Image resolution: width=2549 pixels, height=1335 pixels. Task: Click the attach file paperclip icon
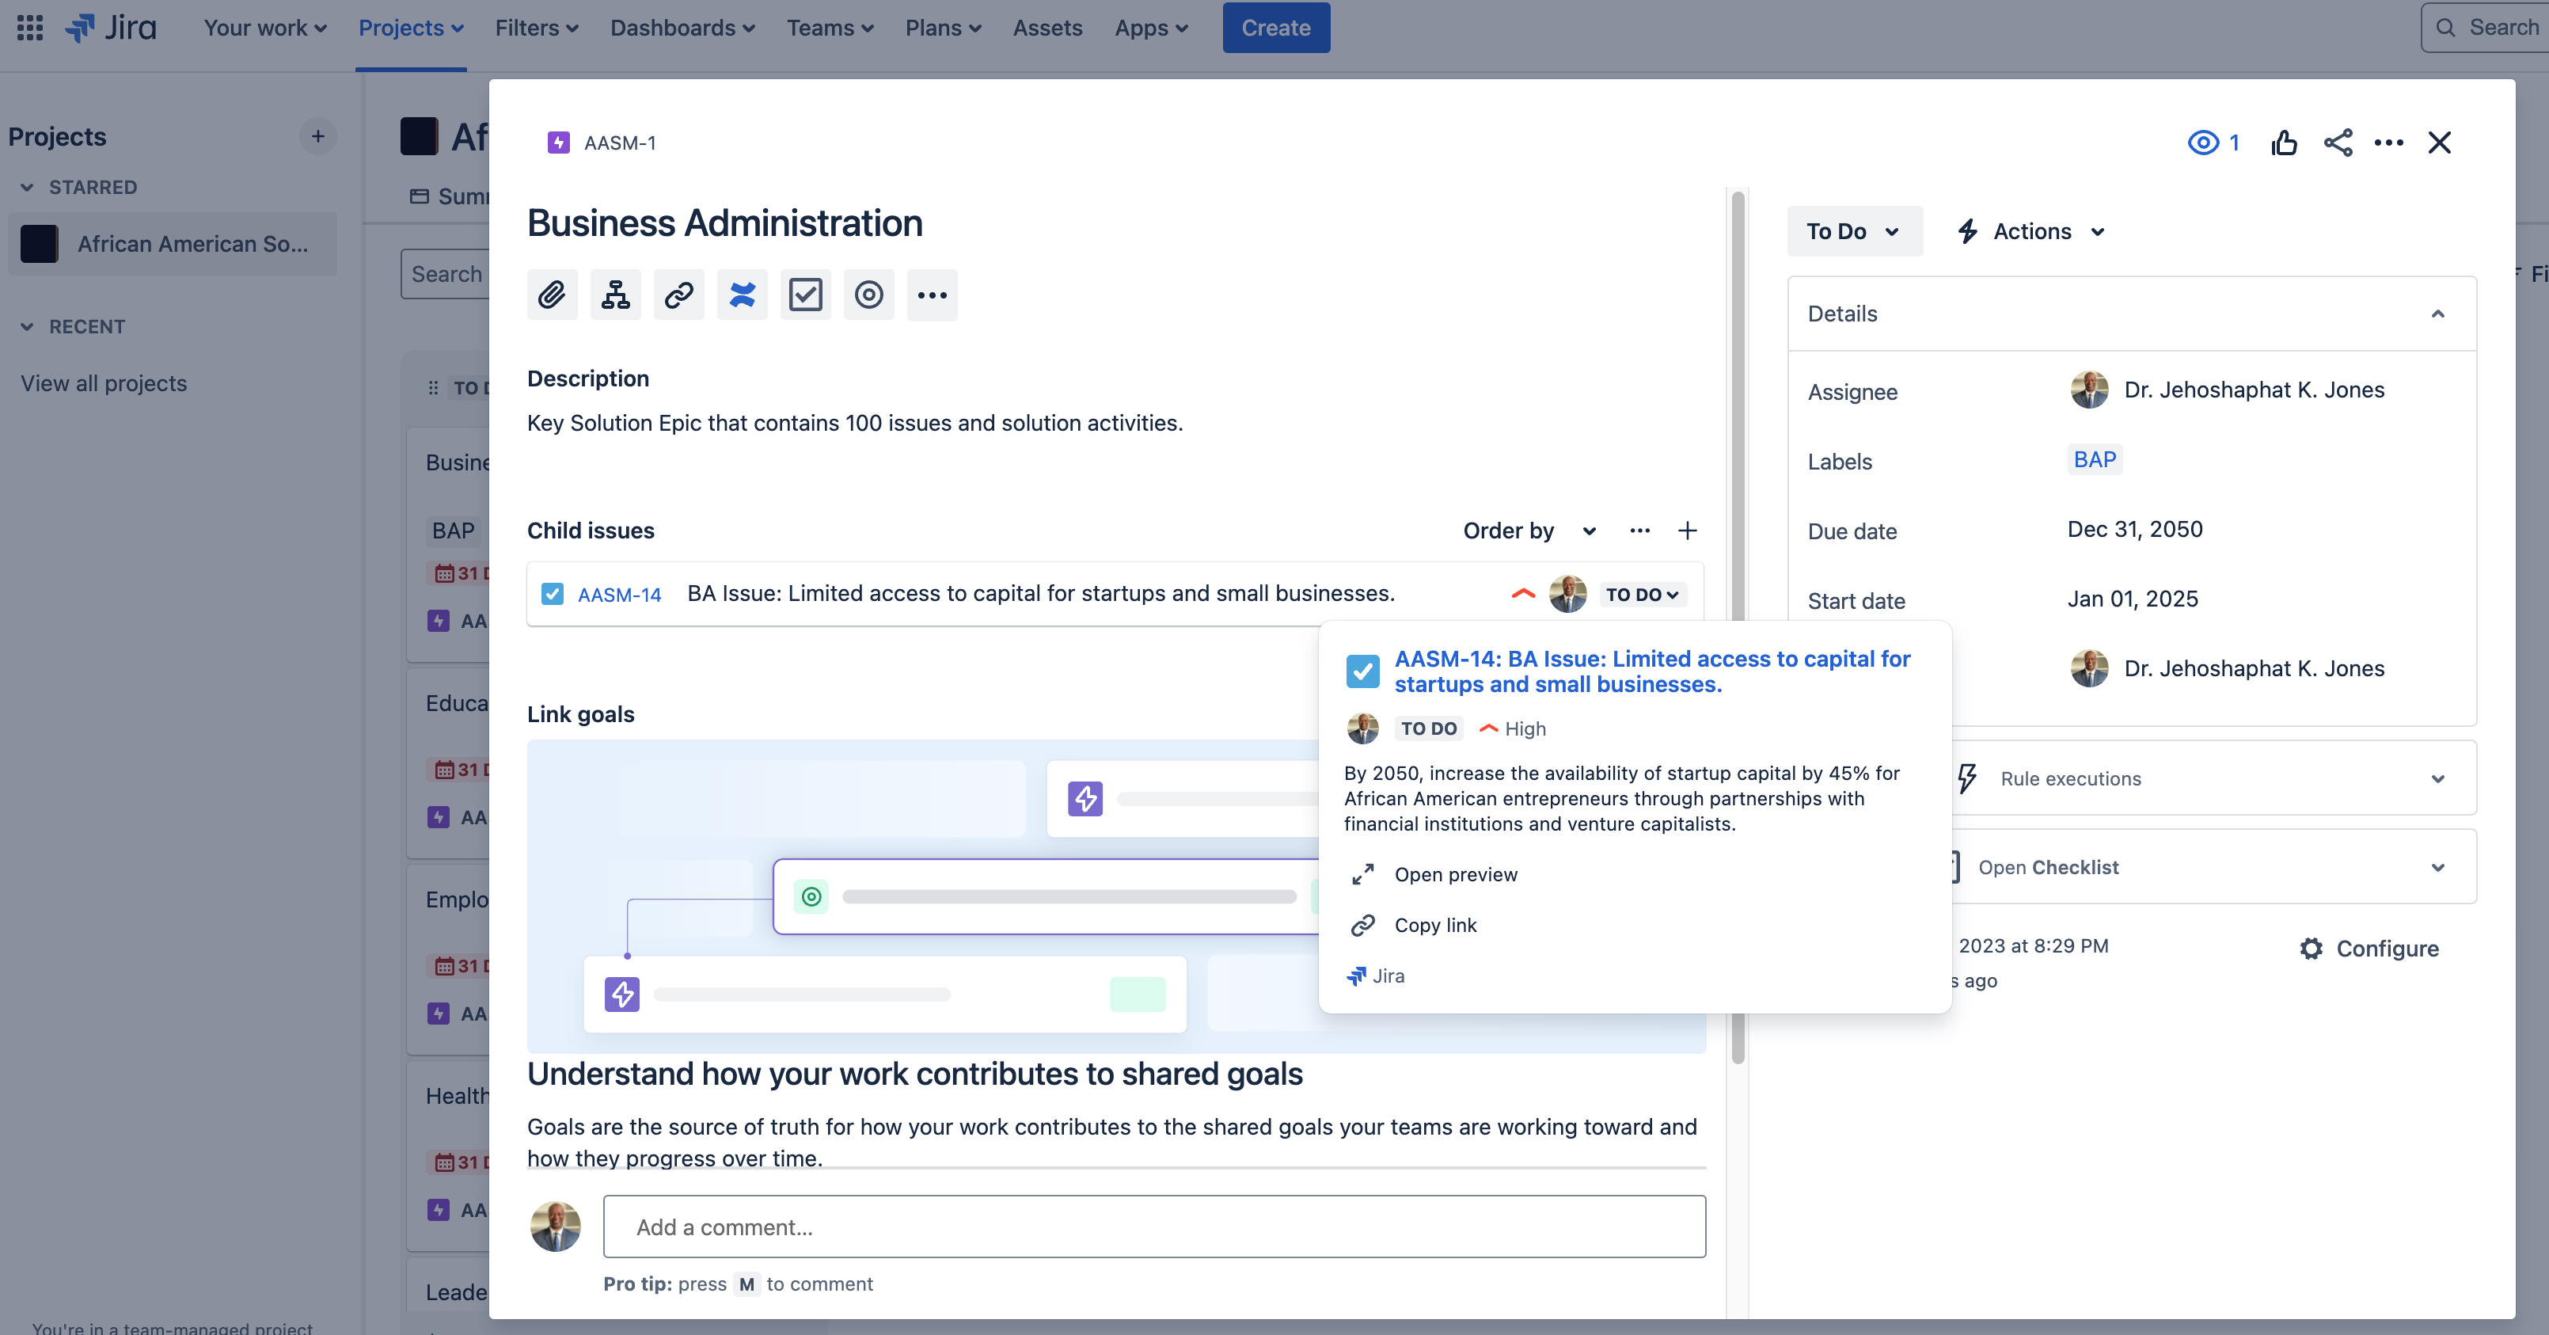(553, 295)
